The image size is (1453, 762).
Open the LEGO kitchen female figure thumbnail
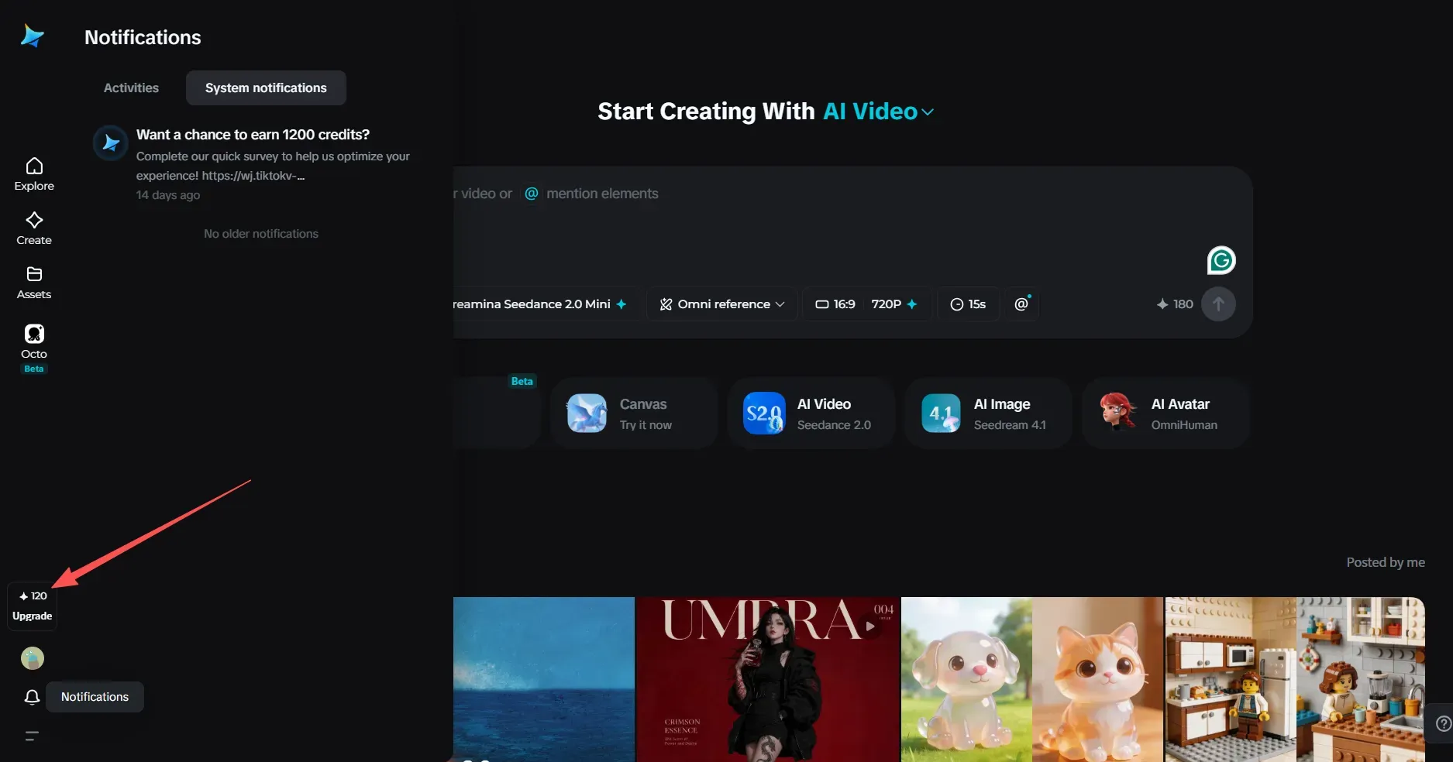tap(1361, 679)
